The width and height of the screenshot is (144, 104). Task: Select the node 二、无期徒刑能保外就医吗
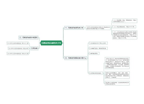pyautogui.click(x=28, y=38)
